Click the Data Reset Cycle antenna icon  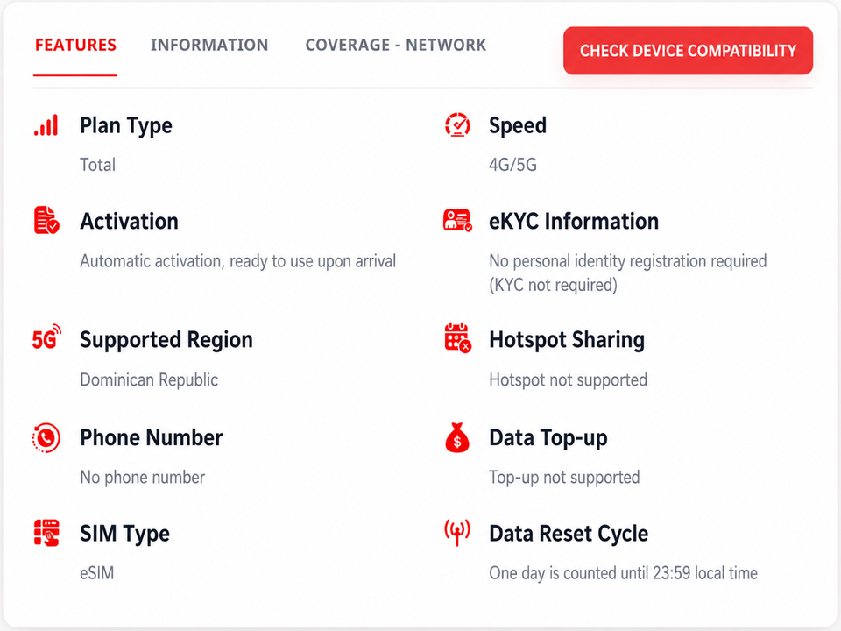[x=457, y=532]
